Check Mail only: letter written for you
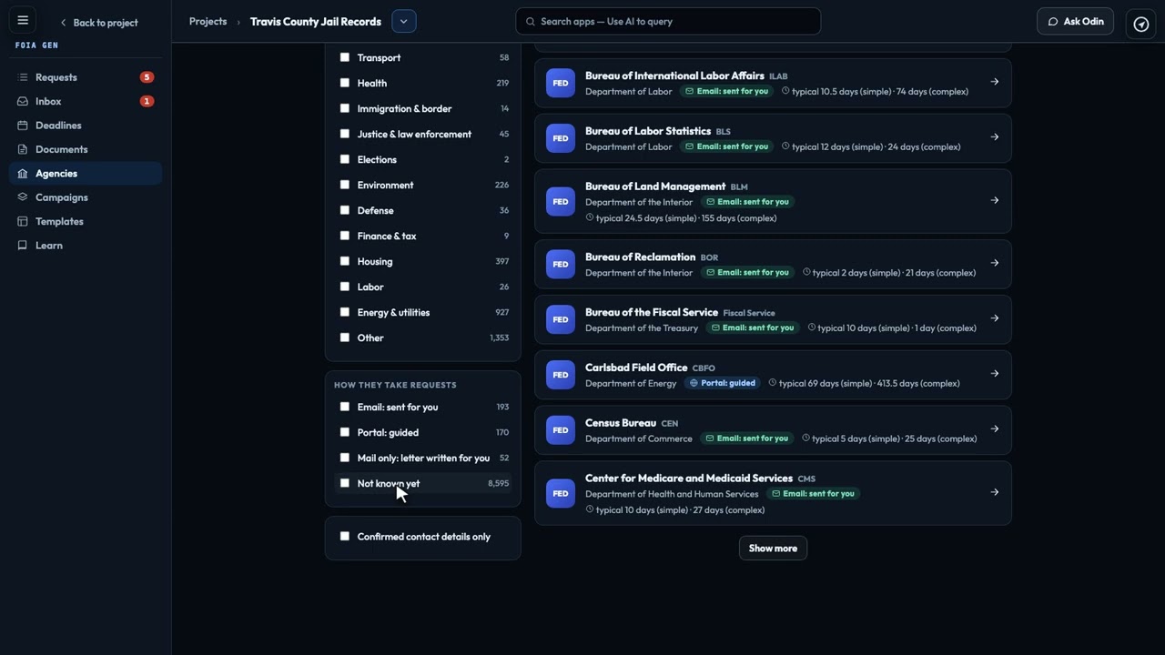 pos(345,458)
